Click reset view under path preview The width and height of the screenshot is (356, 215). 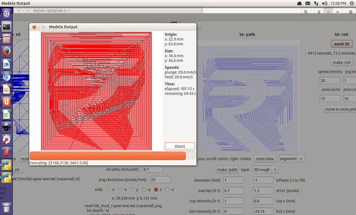265,159
